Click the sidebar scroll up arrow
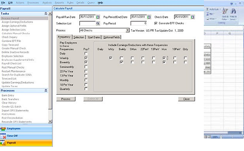The image size is (244, 151). (50, 14)
